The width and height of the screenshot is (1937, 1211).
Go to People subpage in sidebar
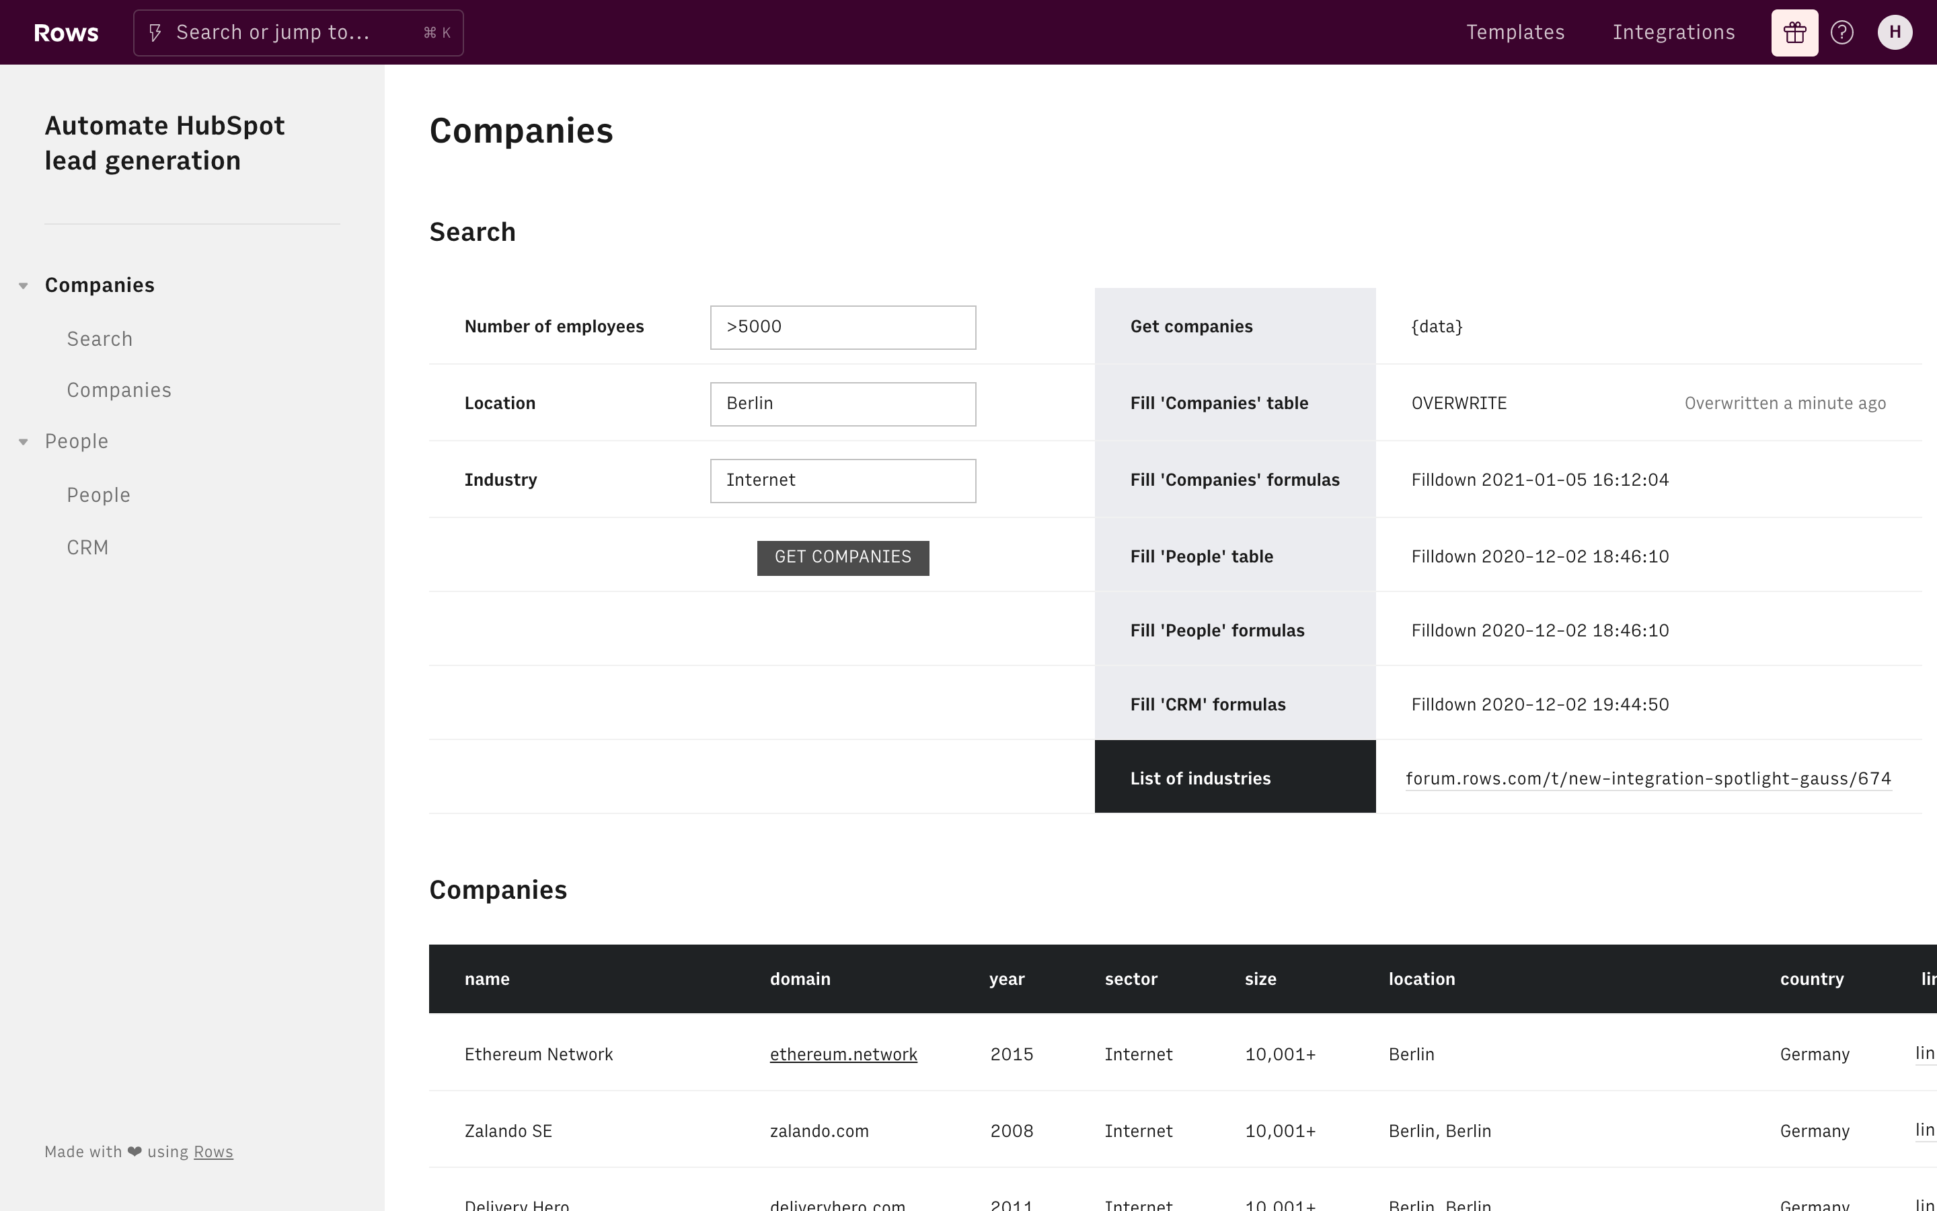(98, 495)
